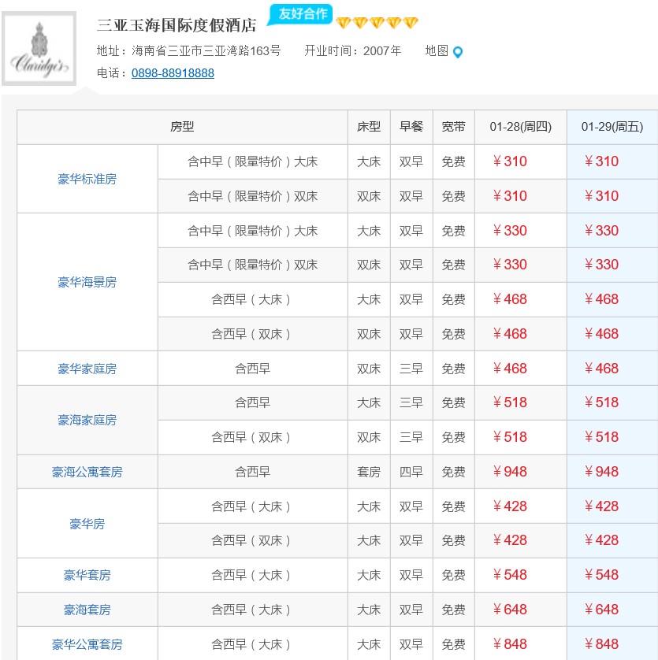Click the map pin icon next to 地图
The width and height of the screenshot is (658, 660).
point(458,52)
